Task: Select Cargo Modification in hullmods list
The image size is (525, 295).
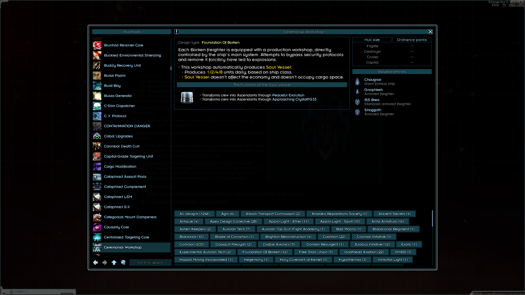Action: 120,167
